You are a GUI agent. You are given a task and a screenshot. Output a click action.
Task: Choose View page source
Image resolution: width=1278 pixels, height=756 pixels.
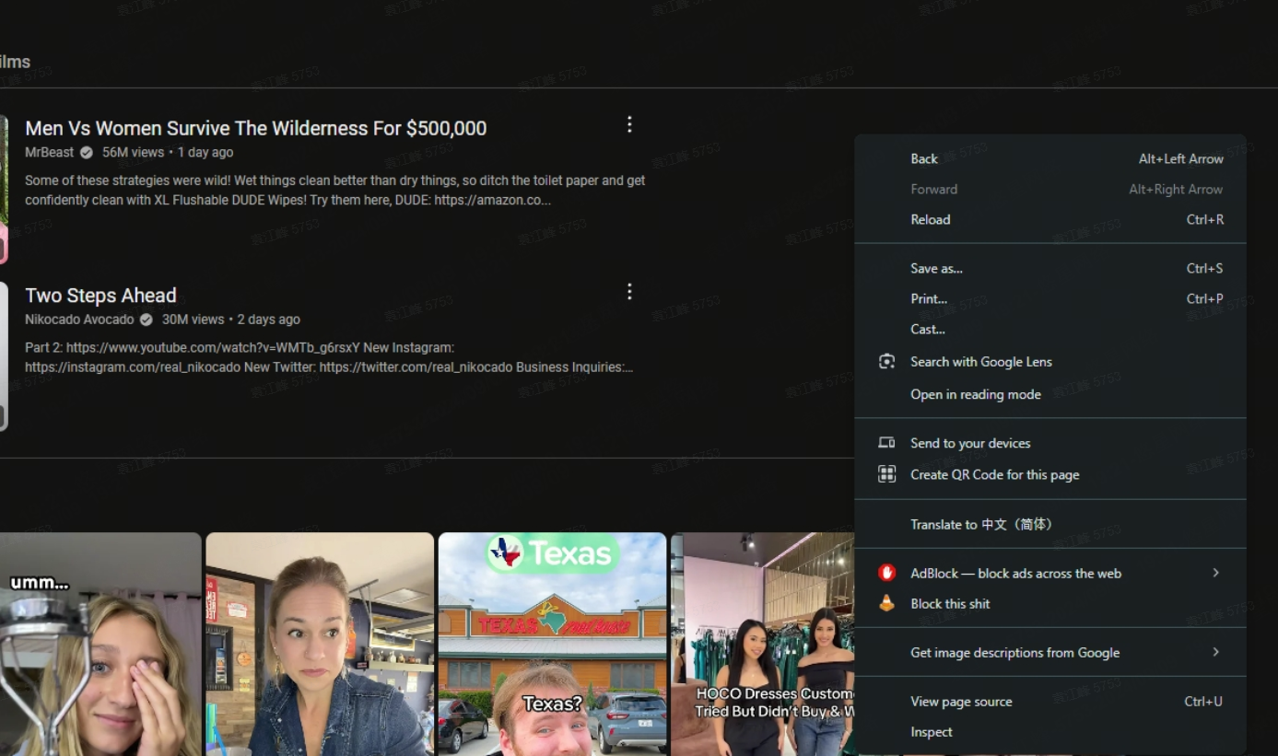pyautogui.click(x=1050, y=701)
